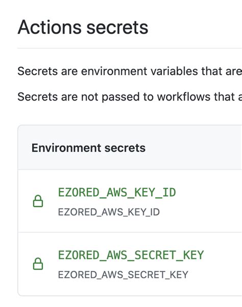Select the gray EZORED_AWS_KEY_ID environment label
The height and width of the screenshot is (307, 242).
pyautogui.click(x=109, y=212)
